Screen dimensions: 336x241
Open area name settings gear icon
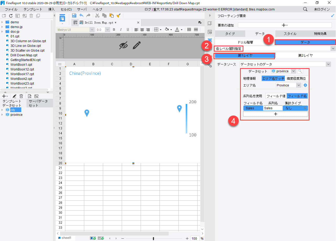coord(305,85)
